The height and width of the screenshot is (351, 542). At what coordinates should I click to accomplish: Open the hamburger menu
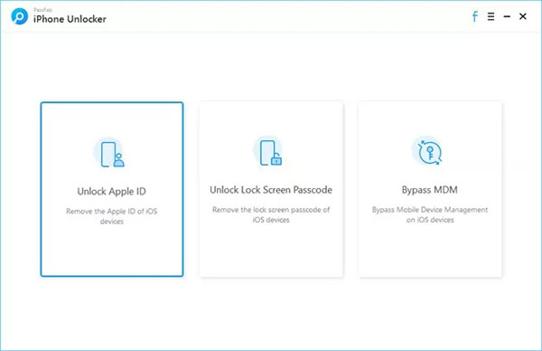(491, 16)
